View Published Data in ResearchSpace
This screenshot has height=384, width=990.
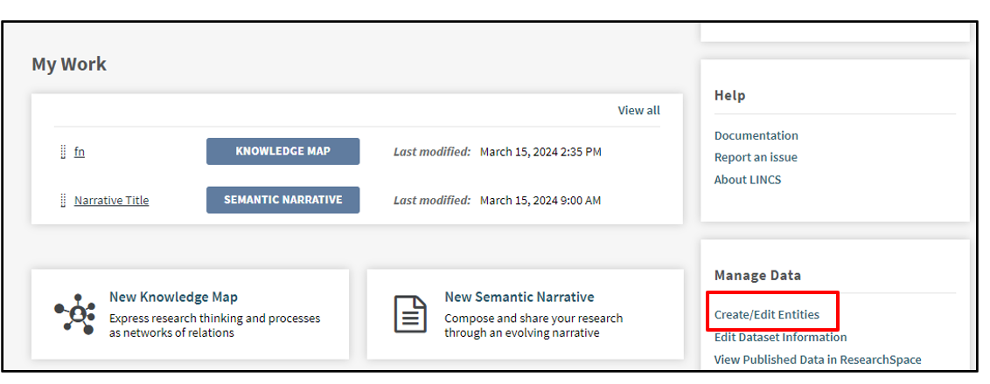pos(818,360)
